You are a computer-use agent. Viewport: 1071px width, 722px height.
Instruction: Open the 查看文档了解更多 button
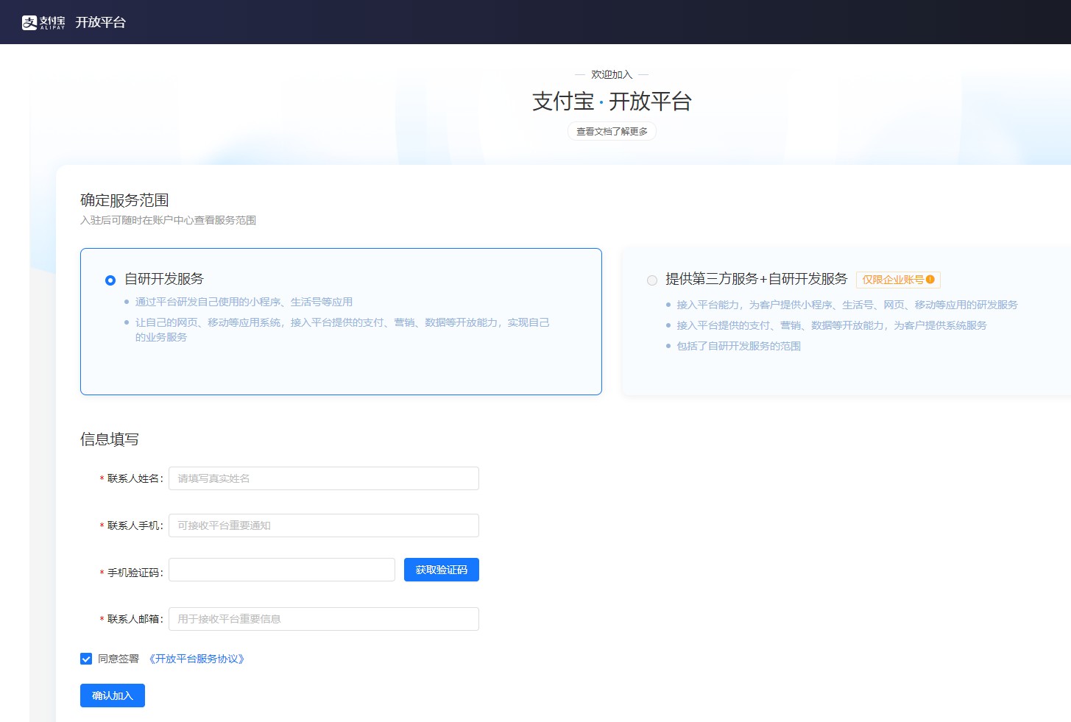tap(612, 131)
